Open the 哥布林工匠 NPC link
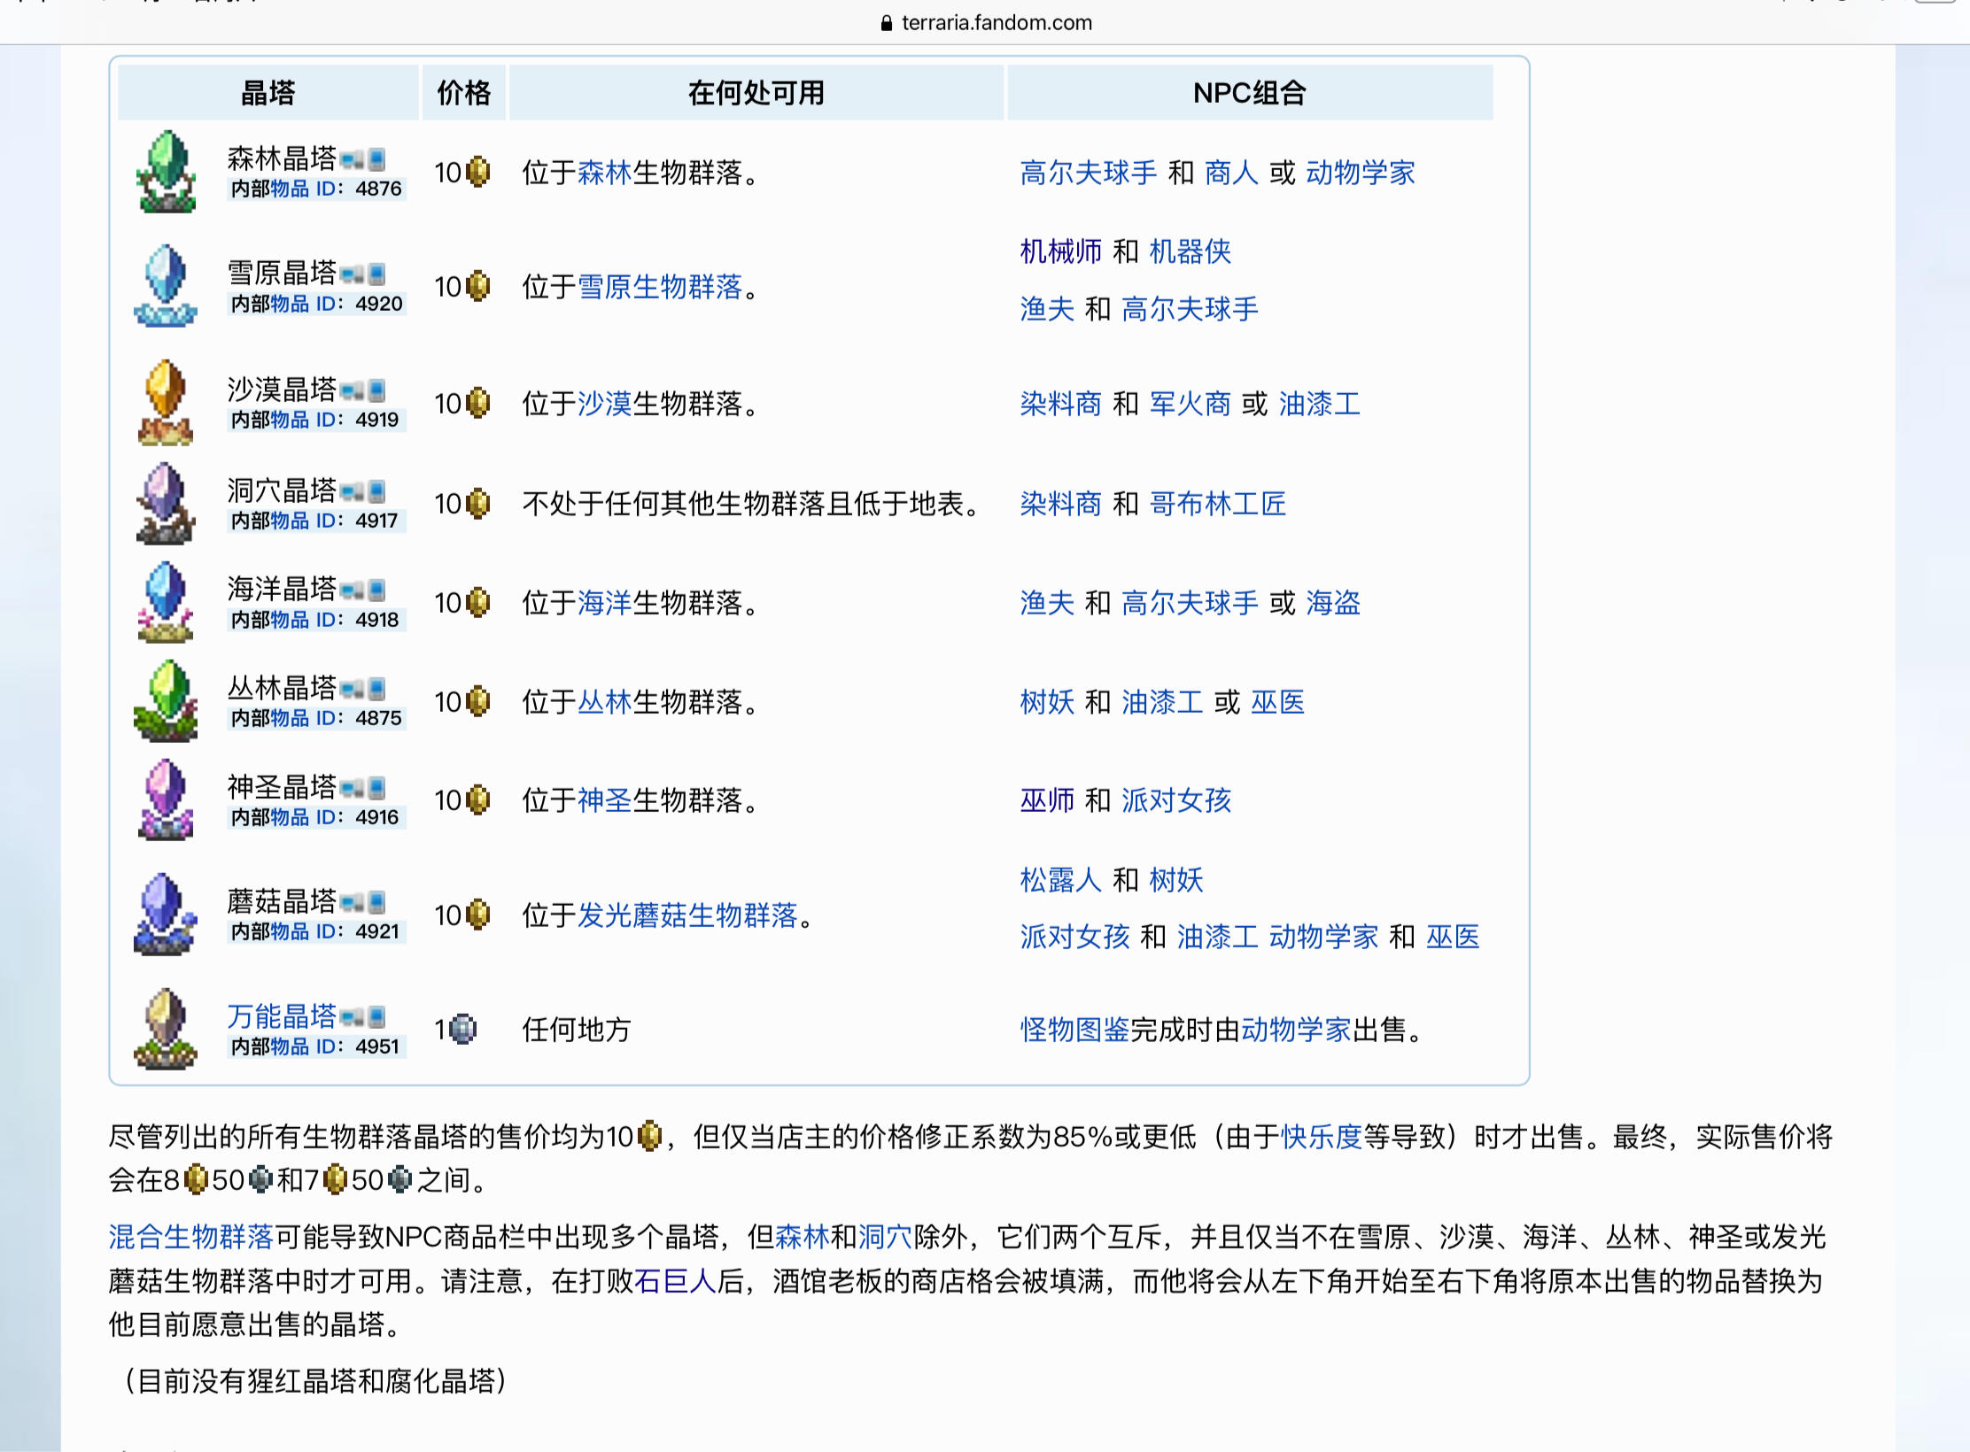Viewport: 1970px width, 1452px height. [x=1218, y=503]
